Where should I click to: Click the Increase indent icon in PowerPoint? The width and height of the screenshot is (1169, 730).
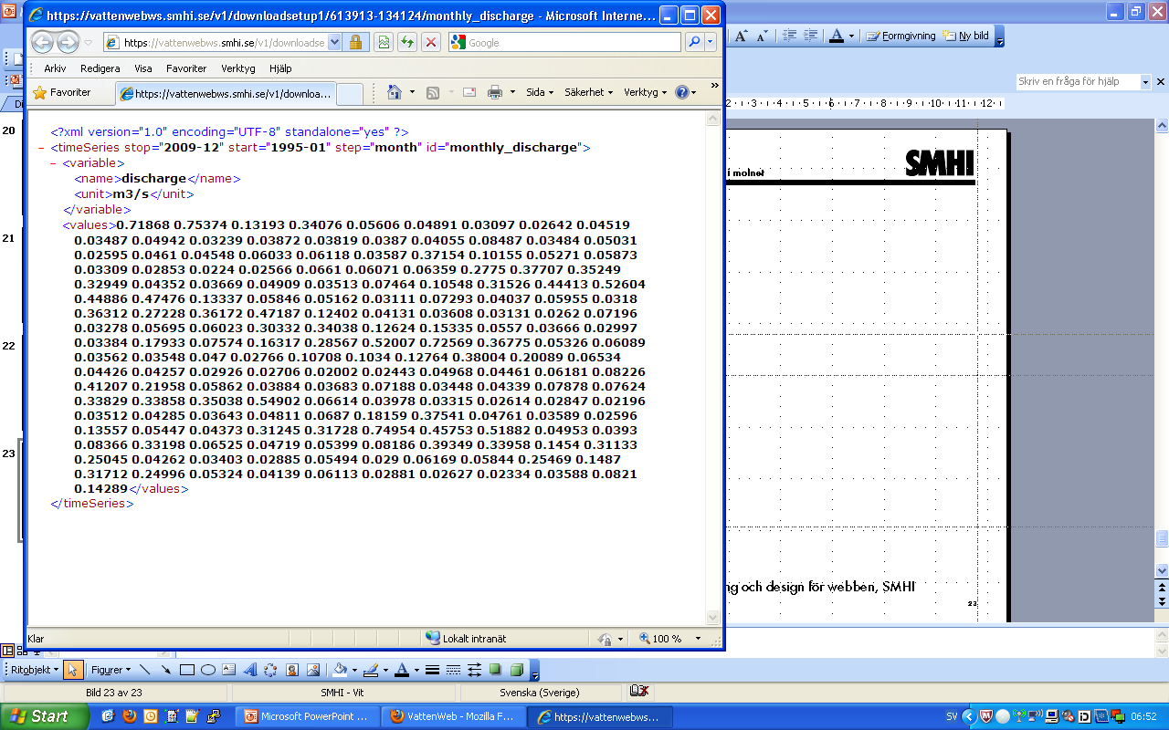810,36
